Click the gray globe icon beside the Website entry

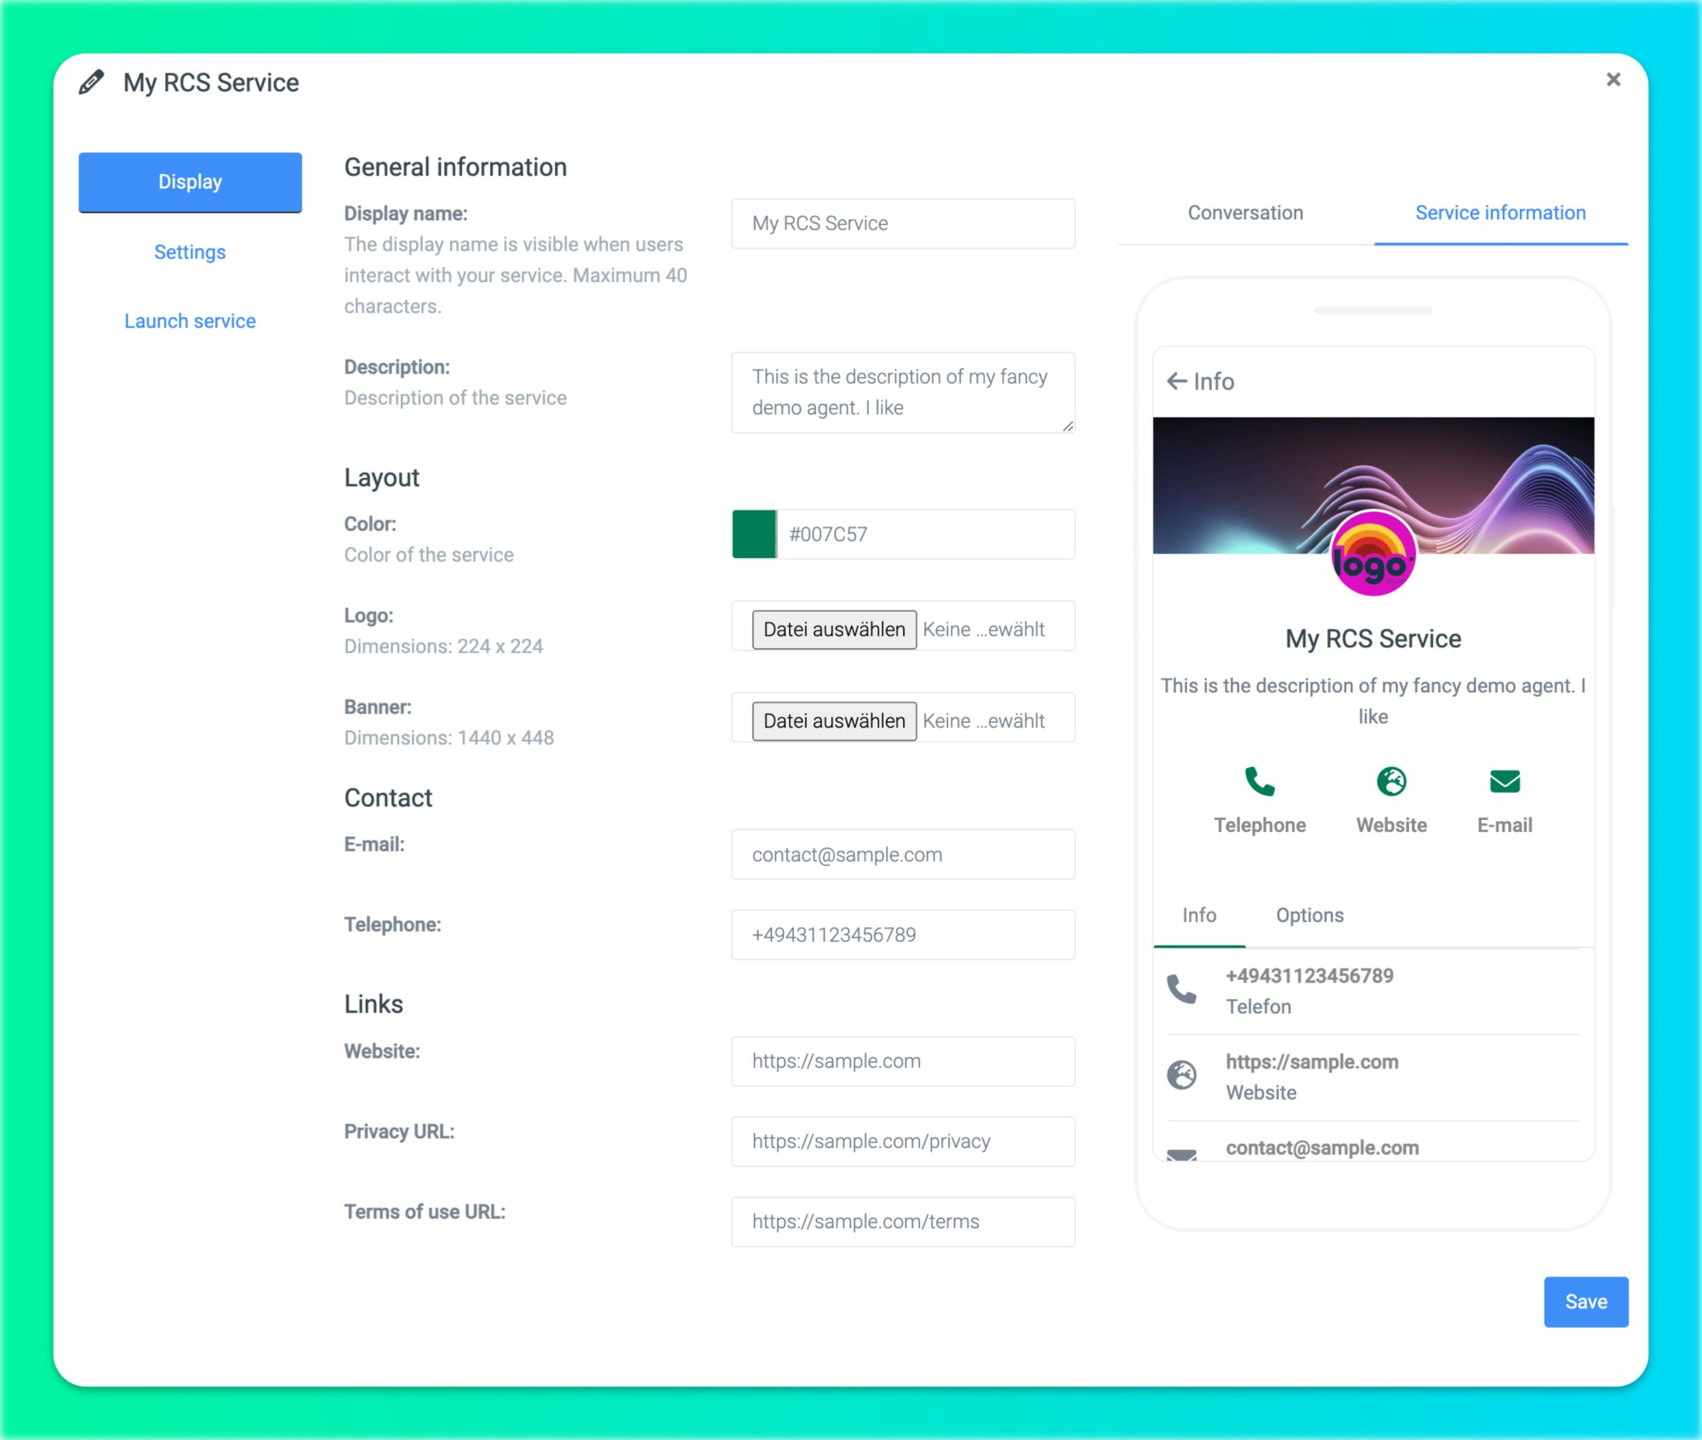point(1181,1075)
